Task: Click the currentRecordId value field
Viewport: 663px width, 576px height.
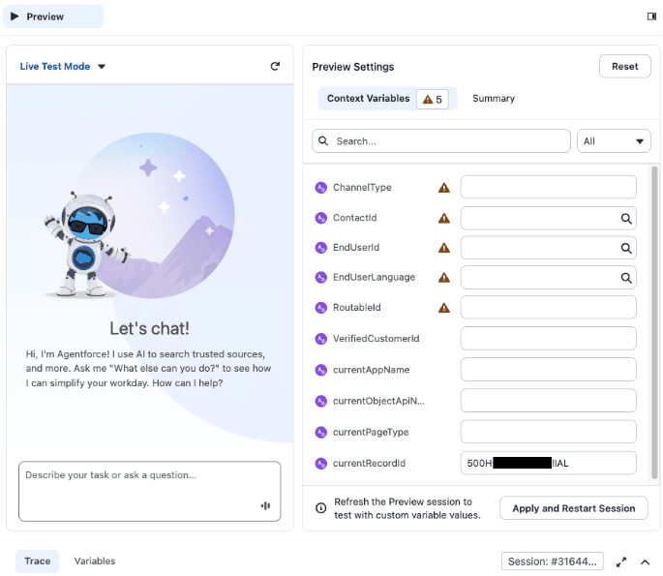Action: click(x=549, y=463)
